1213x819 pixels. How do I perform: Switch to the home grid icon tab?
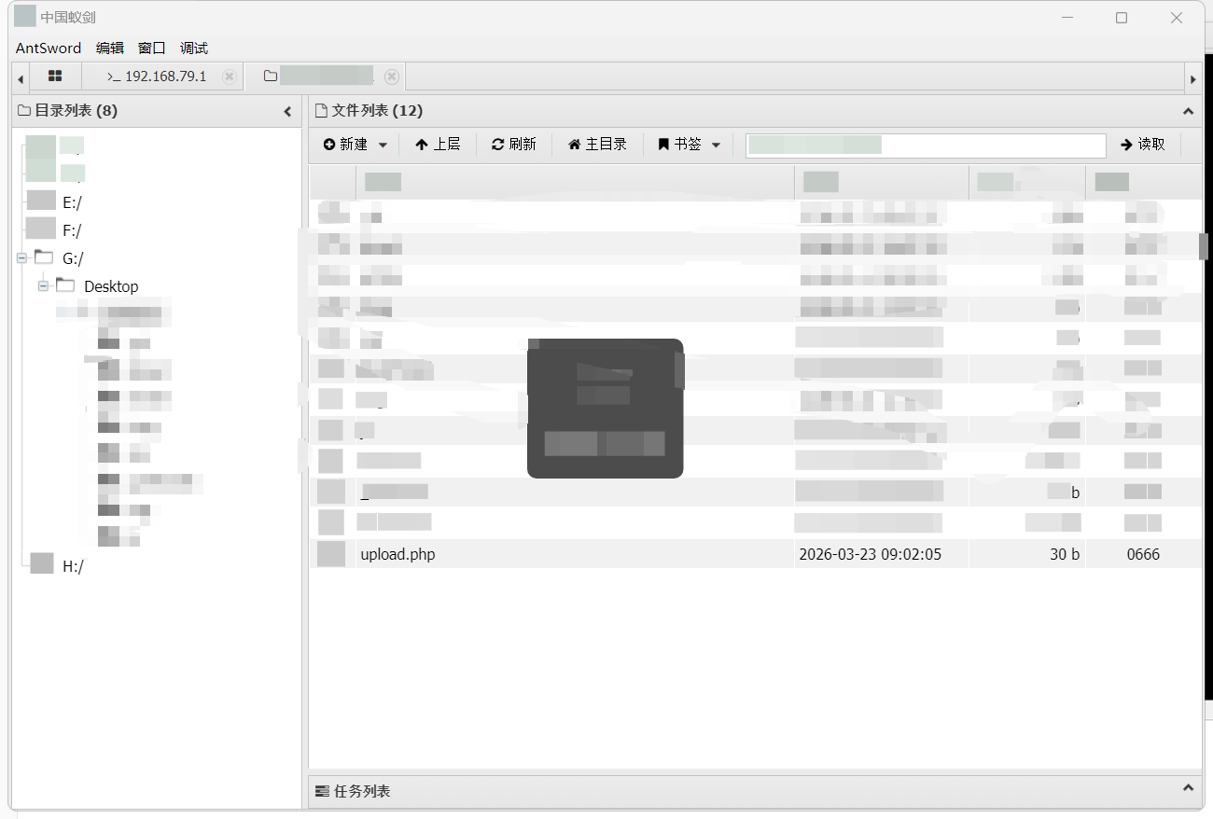(x=55, y=76)
